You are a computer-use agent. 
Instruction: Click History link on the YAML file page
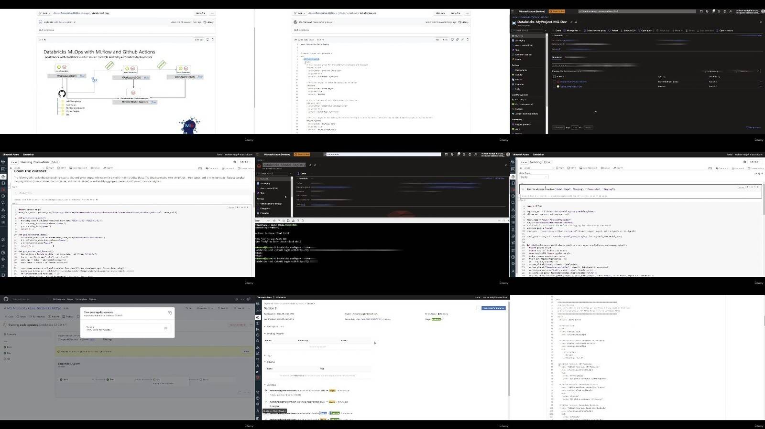464,22
